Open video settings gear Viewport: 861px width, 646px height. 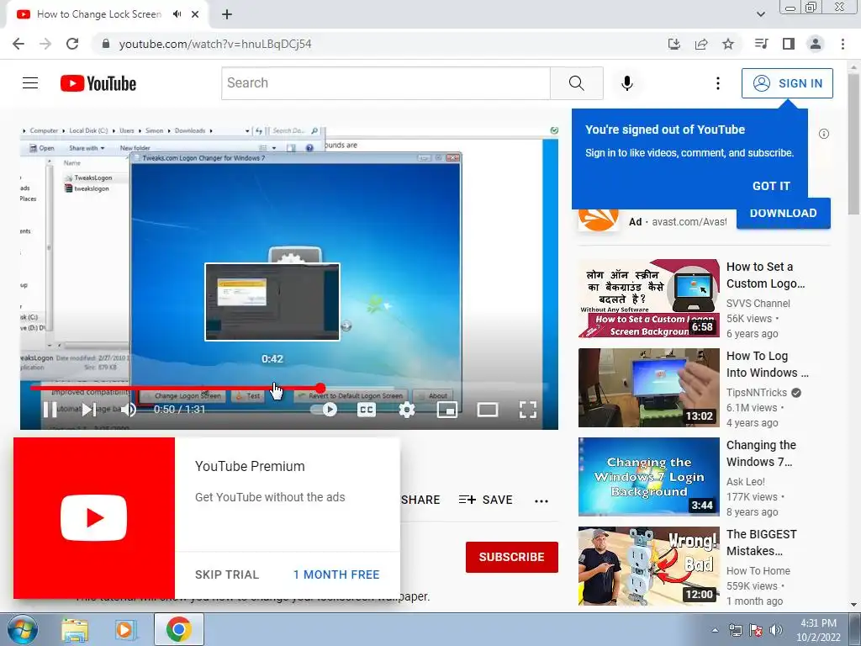point(406,410)
